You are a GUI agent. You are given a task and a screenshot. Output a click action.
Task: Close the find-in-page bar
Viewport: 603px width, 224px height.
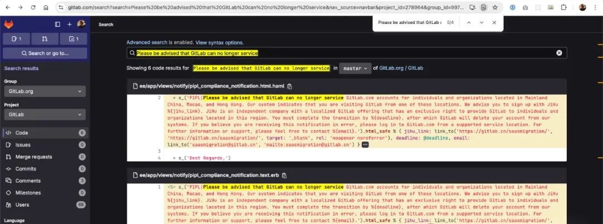pos(494,23)
